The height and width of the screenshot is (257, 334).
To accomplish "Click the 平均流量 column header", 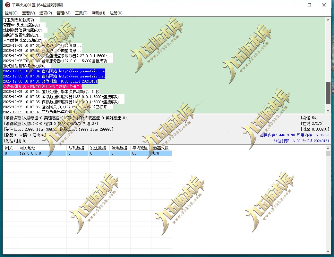I will coord(141,148).
